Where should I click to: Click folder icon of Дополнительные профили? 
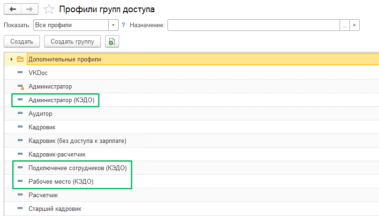20,59
